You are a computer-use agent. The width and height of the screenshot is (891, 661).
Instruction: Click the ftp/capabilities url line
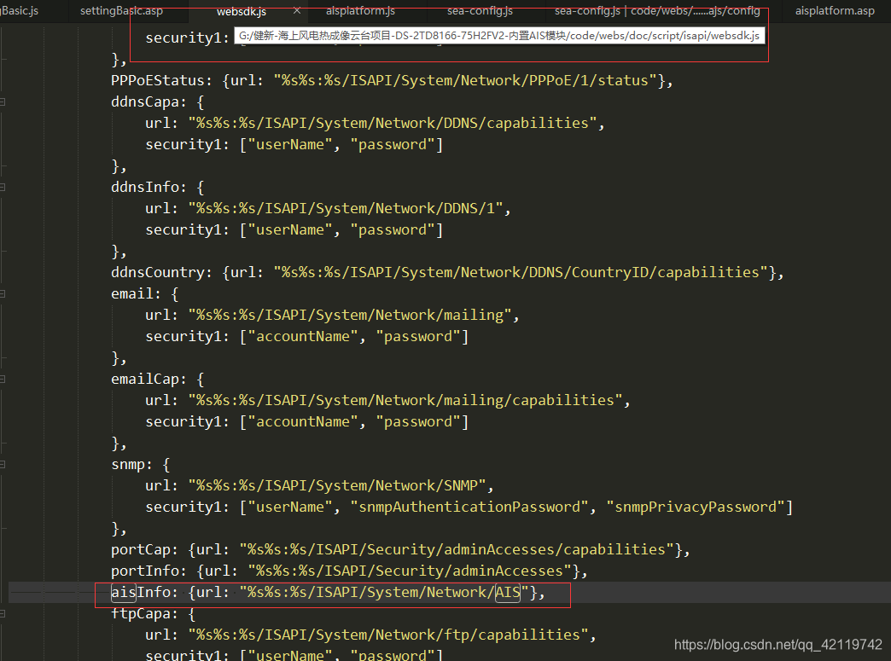pos(370,635)
